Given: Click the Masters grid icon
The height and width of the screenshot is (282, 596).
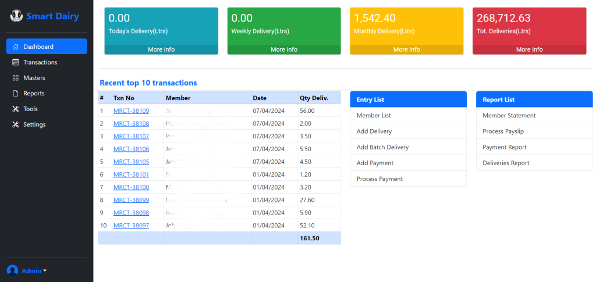Looking at the screenshot, I should click(16, 78).
